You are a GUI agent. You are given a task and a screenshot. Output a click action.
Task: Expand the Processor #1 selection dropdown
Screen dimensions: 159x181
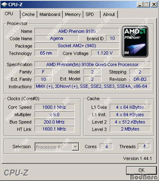[75, 147]
